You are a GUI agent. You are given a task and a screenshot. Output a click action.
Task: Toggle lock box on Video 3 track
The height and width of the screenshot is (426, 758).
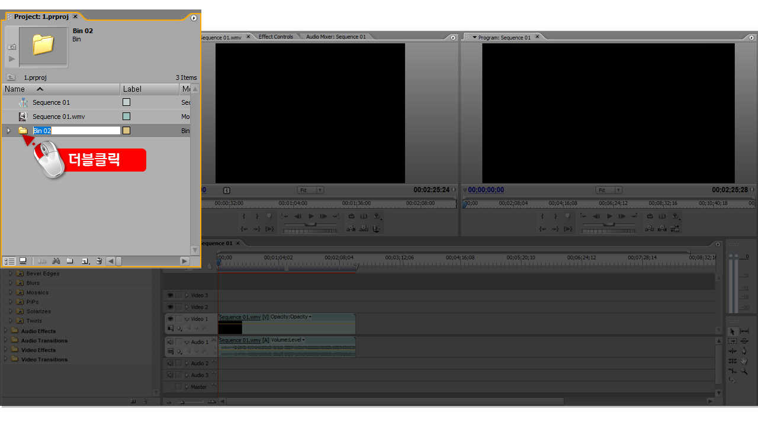(179, 295)
